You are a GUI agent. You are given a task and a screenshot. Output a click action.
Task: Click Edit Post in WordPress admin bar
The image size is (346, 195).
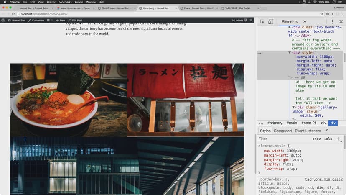[x=76, y=20]
